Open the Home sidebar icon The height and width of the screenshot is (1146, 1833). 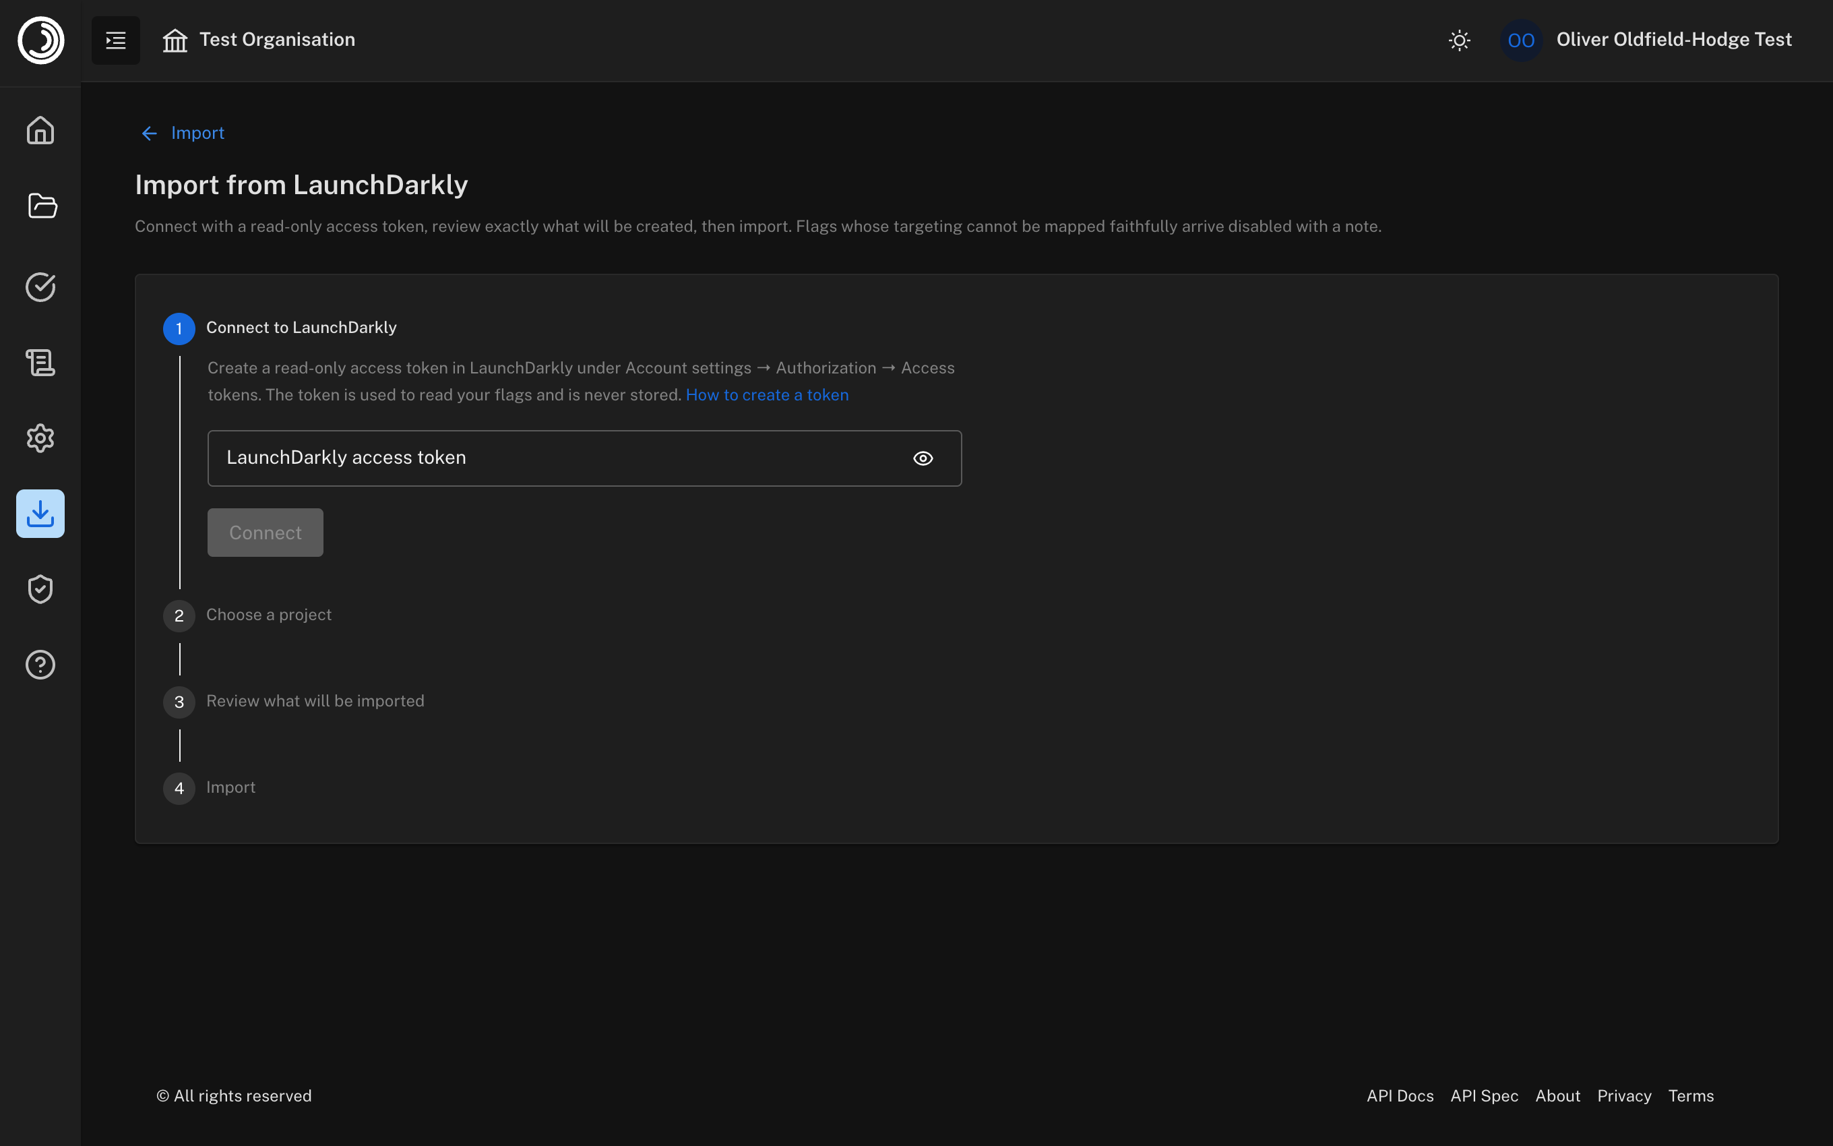coord(41,130)
